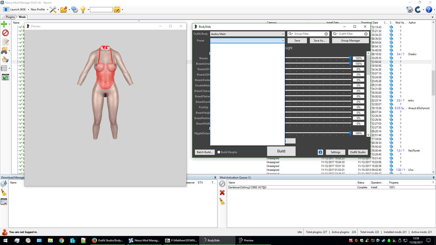Click the Launch SKSE button

[14, 10]
